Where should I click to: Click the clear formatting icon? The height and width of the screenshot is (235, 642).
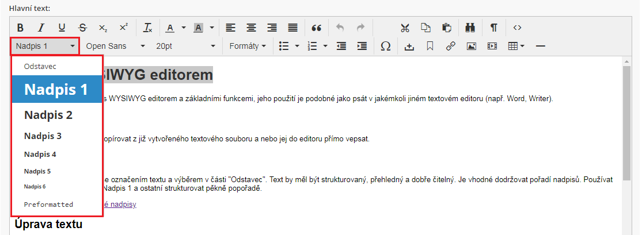pyautogui.click(x=147, y=28)
